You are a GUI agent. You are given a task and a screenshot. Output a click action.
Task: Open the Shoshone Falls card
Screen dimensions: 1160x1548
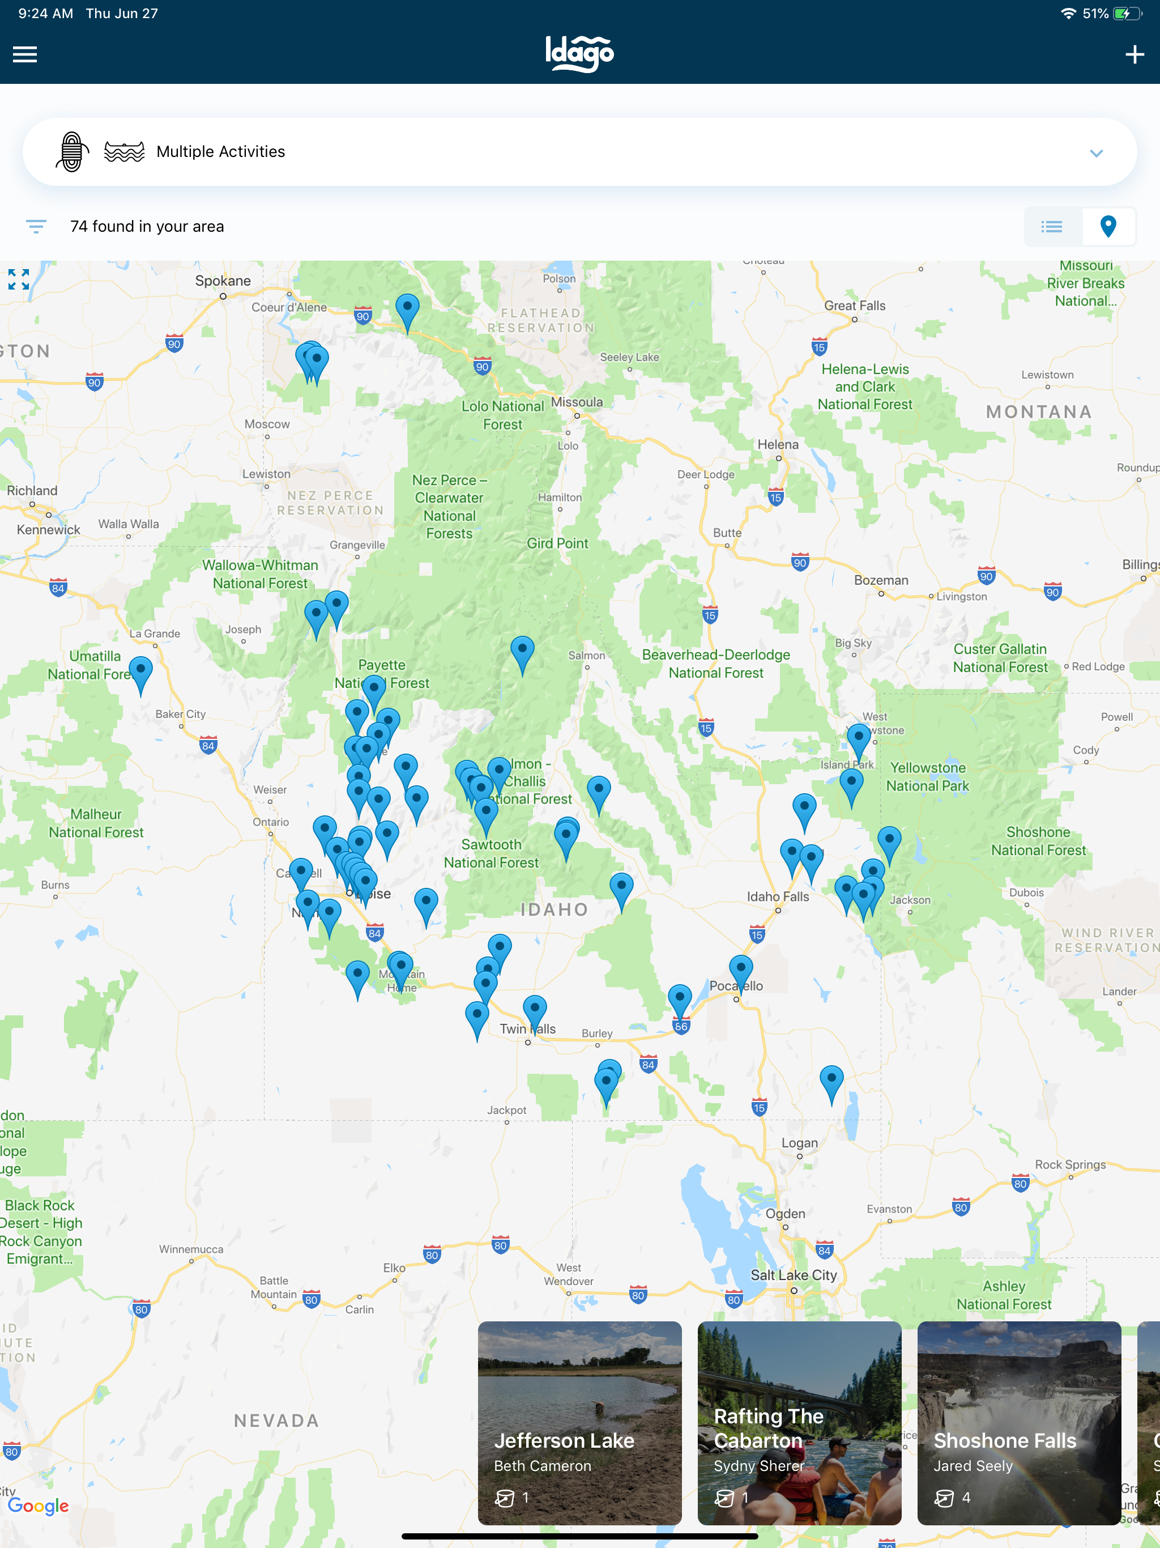pyautogui.click(x=1018, y=1422)
